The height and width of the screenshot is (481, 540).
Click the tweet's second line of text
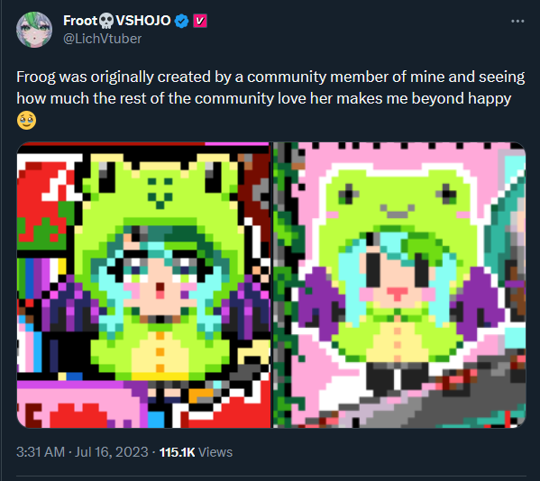click(264, 99)
